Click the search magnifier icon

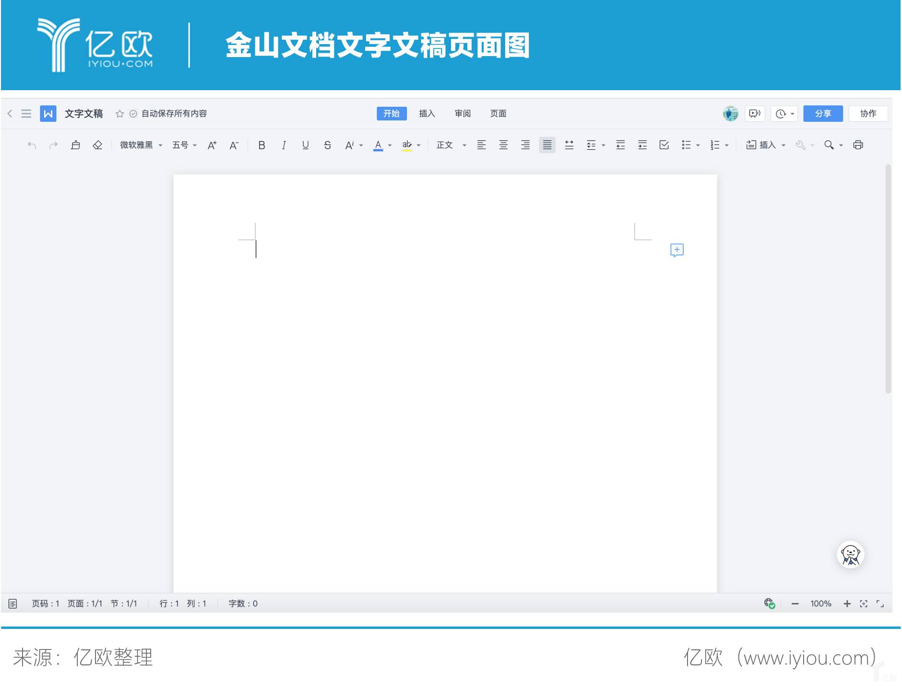click(x=829, y=145)
